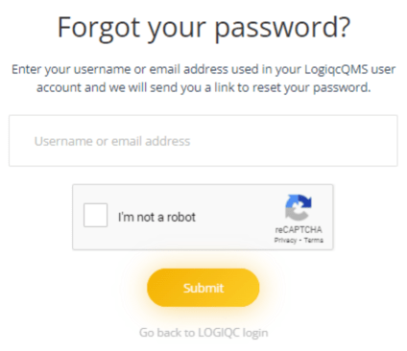
Task: Click the reCAPTCHA text under the logo
Action: pos(299,229)
